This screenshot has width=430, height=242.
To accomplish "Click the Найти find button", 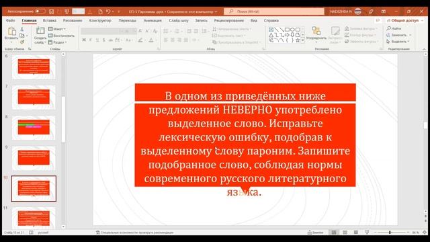I will point(394,28).
